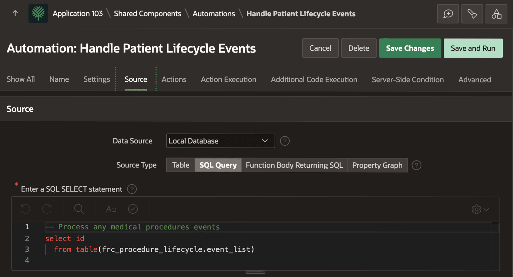
Task: Click the tag utilities icon in header
Action: pos(472,14)
